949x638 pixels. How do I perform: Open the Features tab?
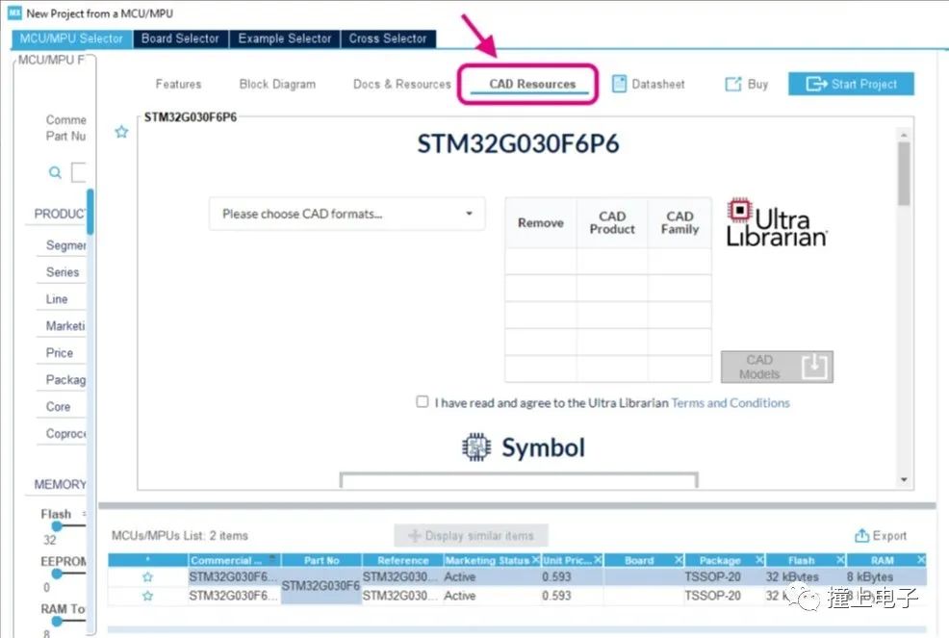click(x=179, y=84)
